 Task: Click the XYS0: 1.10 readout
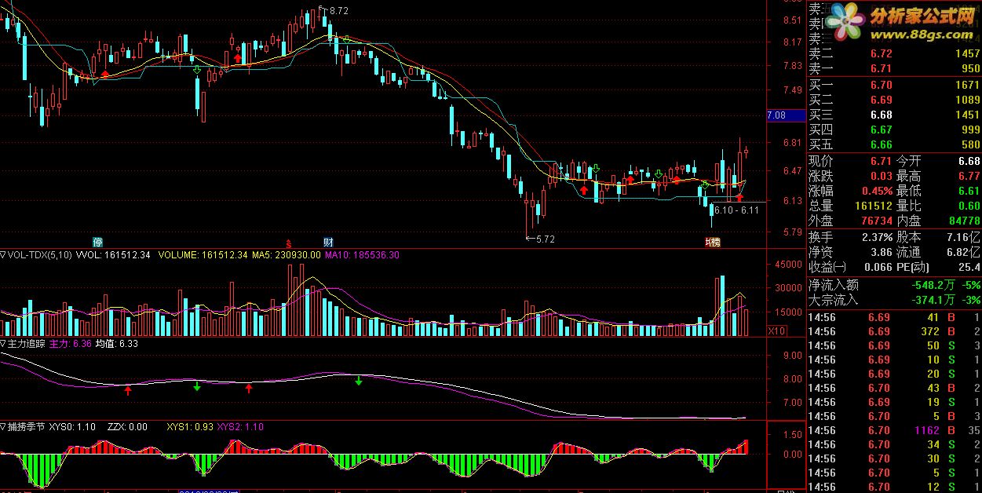(72, 427)
